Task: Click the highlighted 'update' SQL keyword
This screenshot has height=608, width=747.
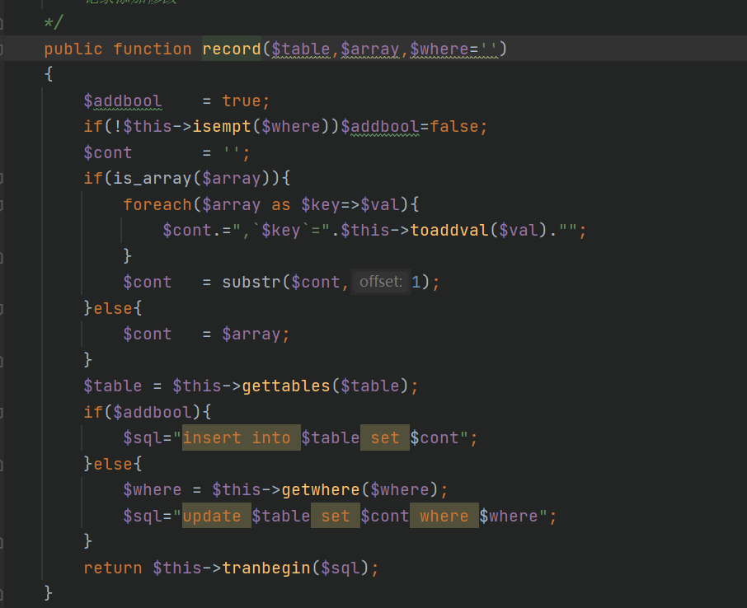Action: pos(212,516)
